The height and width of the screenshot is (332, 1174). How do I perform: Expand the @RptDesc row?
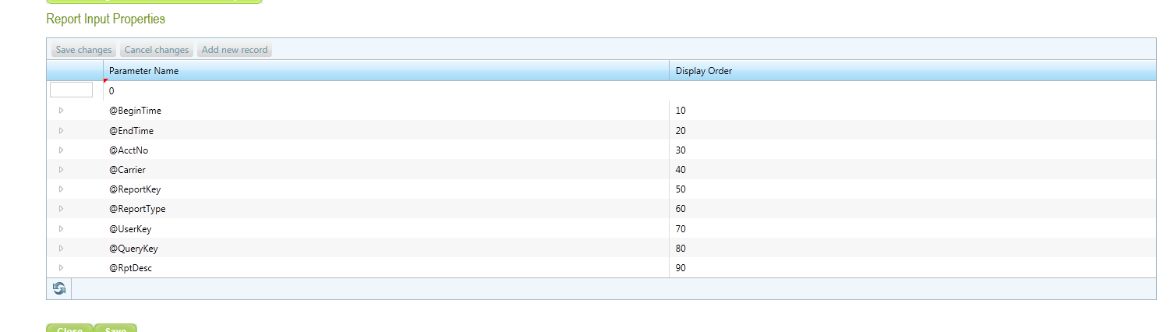tap(62, 267)
